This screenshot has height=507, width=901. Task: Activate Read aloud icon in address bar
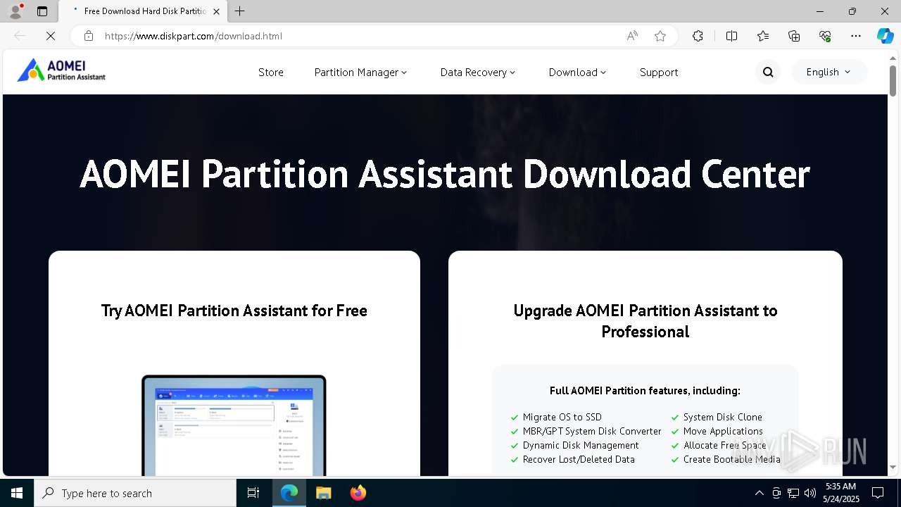tap(632, 36)
